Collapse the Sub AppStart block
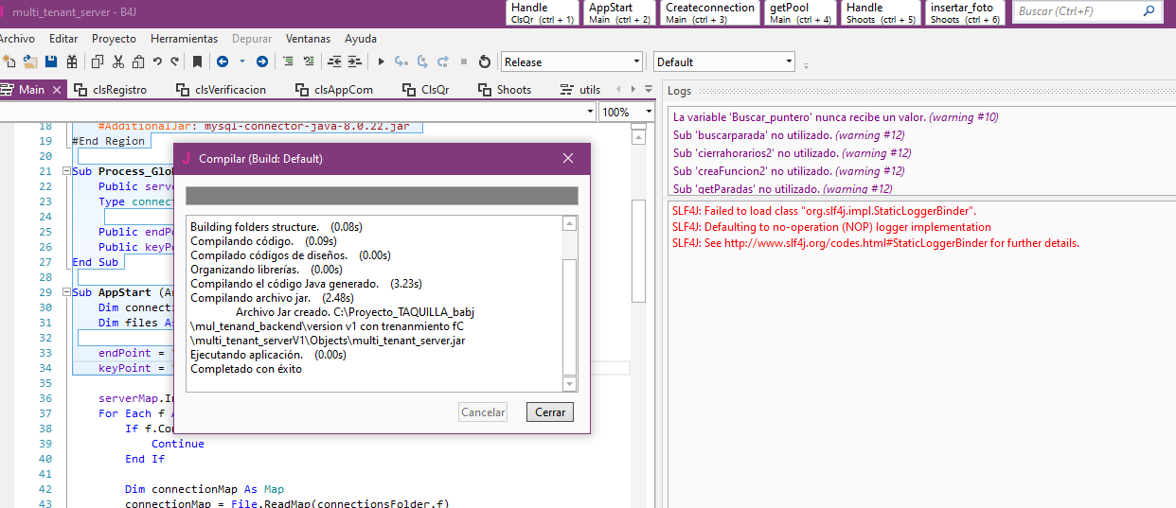 64,292
